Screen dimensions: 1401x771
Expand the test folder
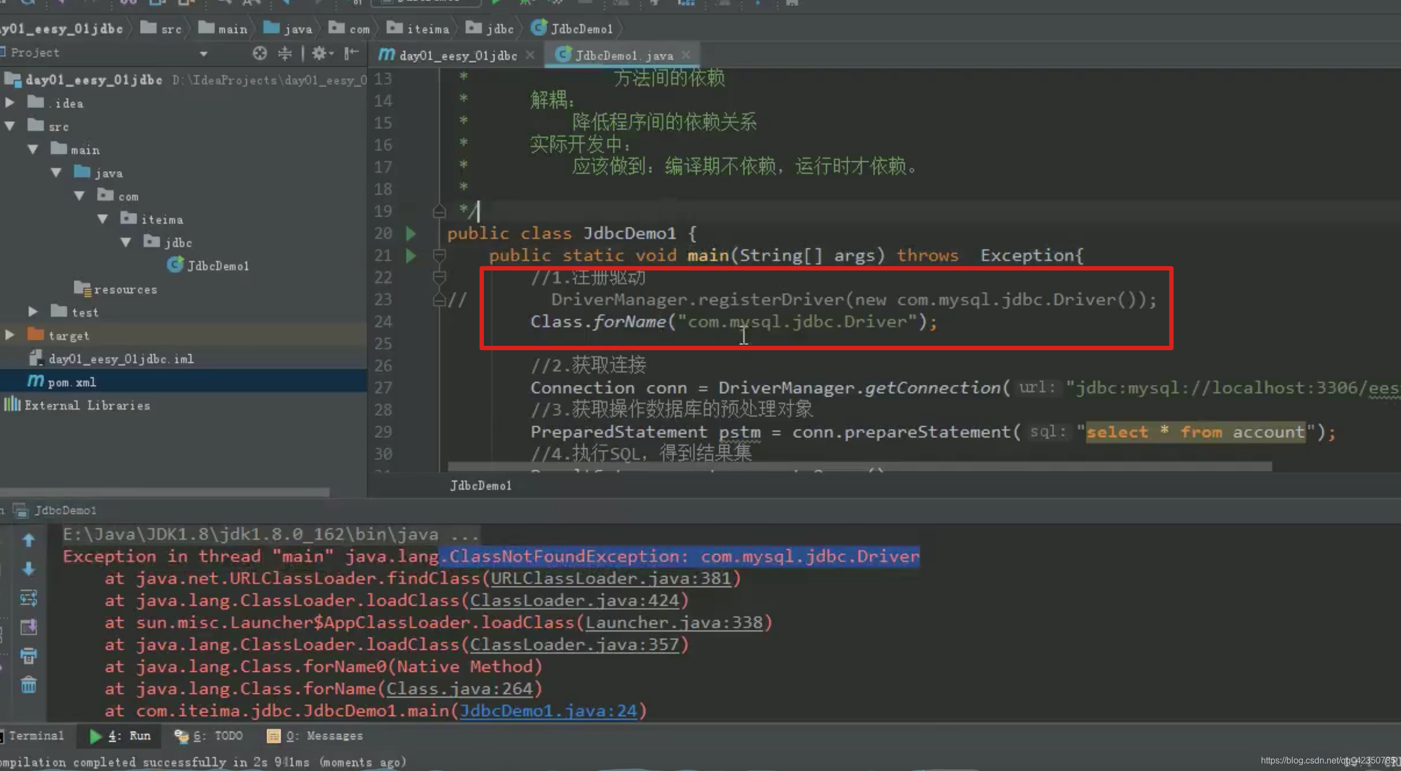tap(33, 312)
